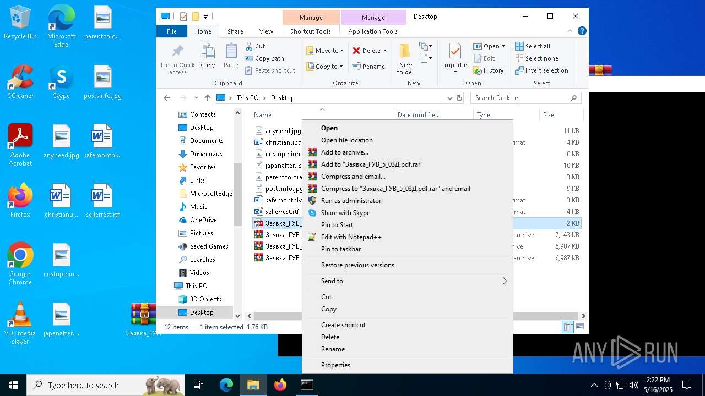
Task: Click the CCleaner desktop icon
Action: tap(20, 82)
